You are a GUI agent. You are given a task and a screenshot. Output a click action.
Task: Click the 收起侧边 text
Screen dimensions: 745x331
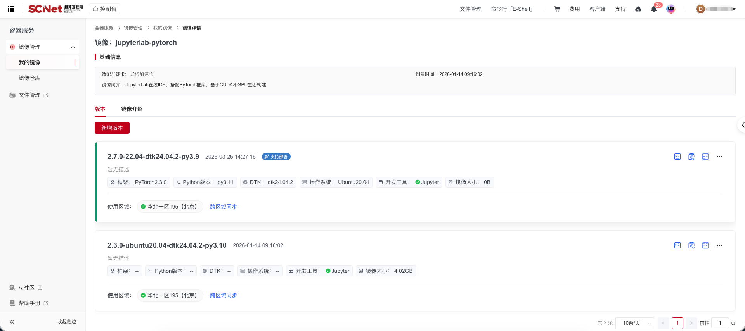click(x=67, y=322)
